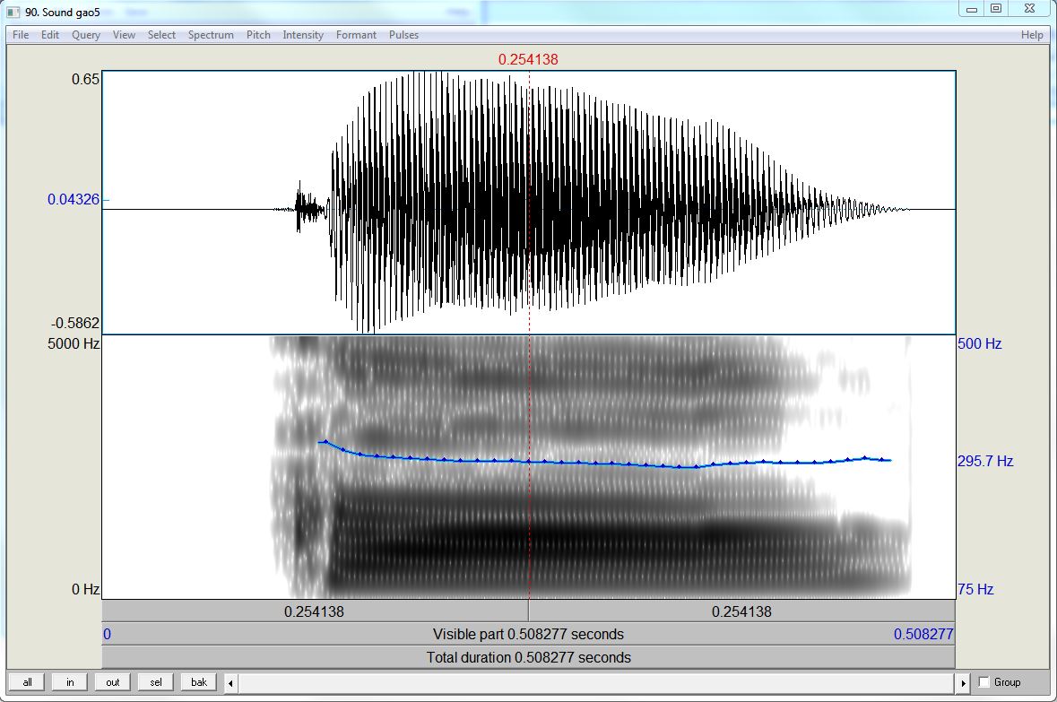Open the Edit menu
Image resolution: width=1057 pixels, height=702 pixels.
click(x=50, y=35)
